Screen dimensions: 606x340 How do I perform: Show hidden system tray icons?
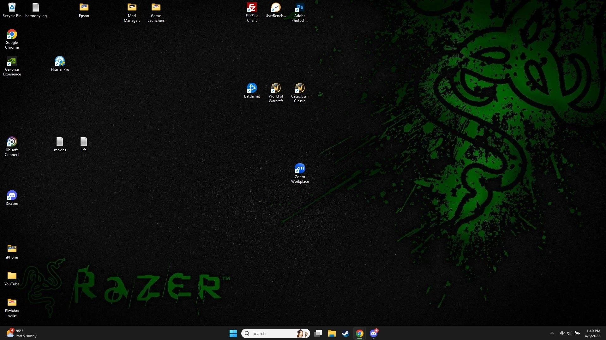click(552, 333)
